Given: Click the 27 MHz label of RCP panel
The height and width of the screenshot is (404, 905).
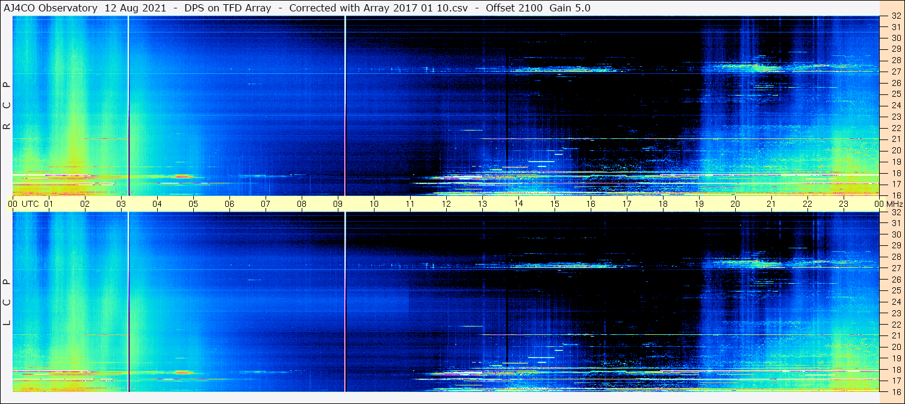Looking at the screenshot, I should [895, 72].
